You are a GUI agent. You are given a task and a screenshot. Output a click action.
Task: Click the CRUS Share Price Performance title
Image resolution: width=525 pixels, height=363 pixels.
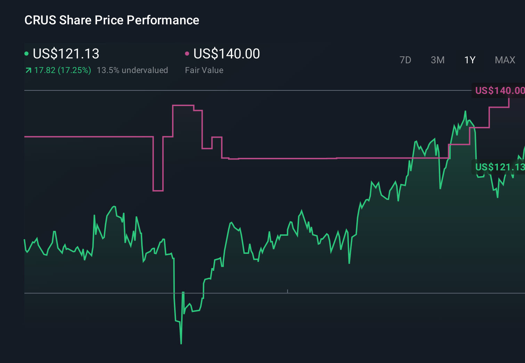click(112, 20)
